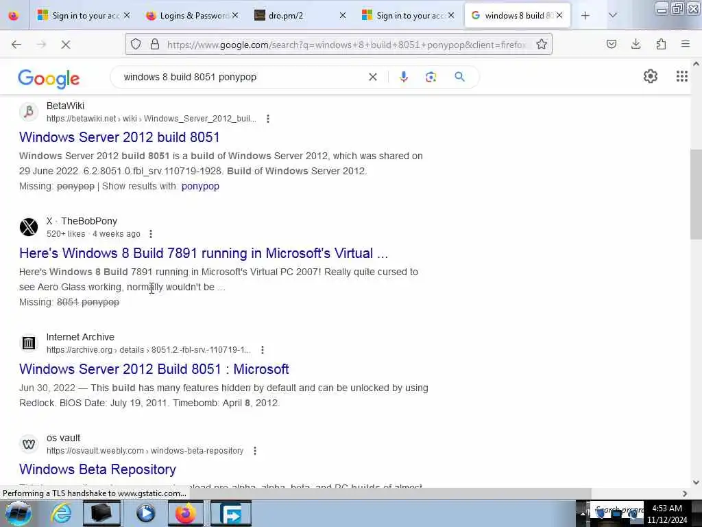Open more options for Internet Archive result
Image resolution: width=702 pixels, height=527 pixels.
(263, 350)
